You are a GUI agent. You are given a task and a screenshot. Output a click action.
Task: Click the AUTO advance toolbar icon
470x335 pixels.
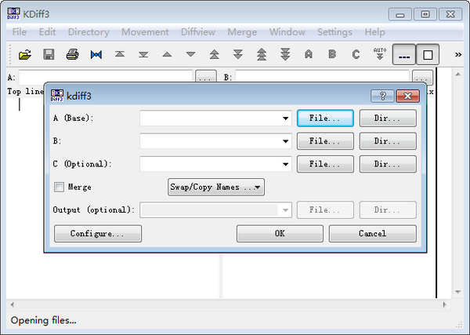[x=380, y=54]
